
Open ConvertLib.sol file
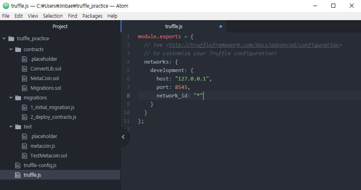point(46,69)
